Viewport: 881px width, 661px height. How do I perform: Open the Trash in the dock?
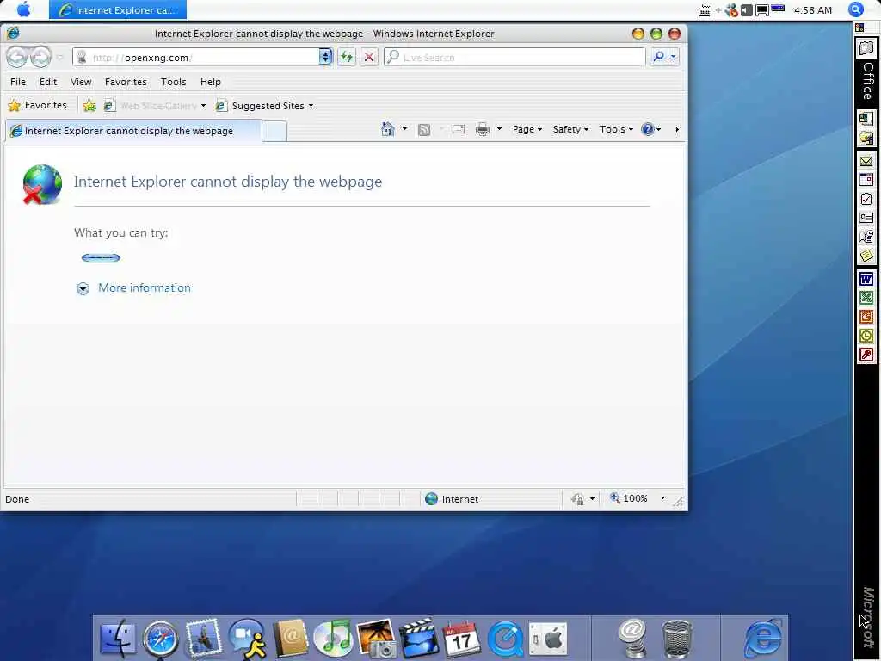(x=677, y=639)
